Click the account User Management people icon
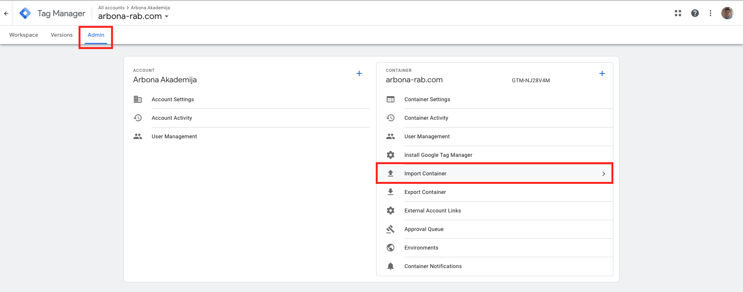Viewport: 743px width, 292px height. (x=138, y=136)
